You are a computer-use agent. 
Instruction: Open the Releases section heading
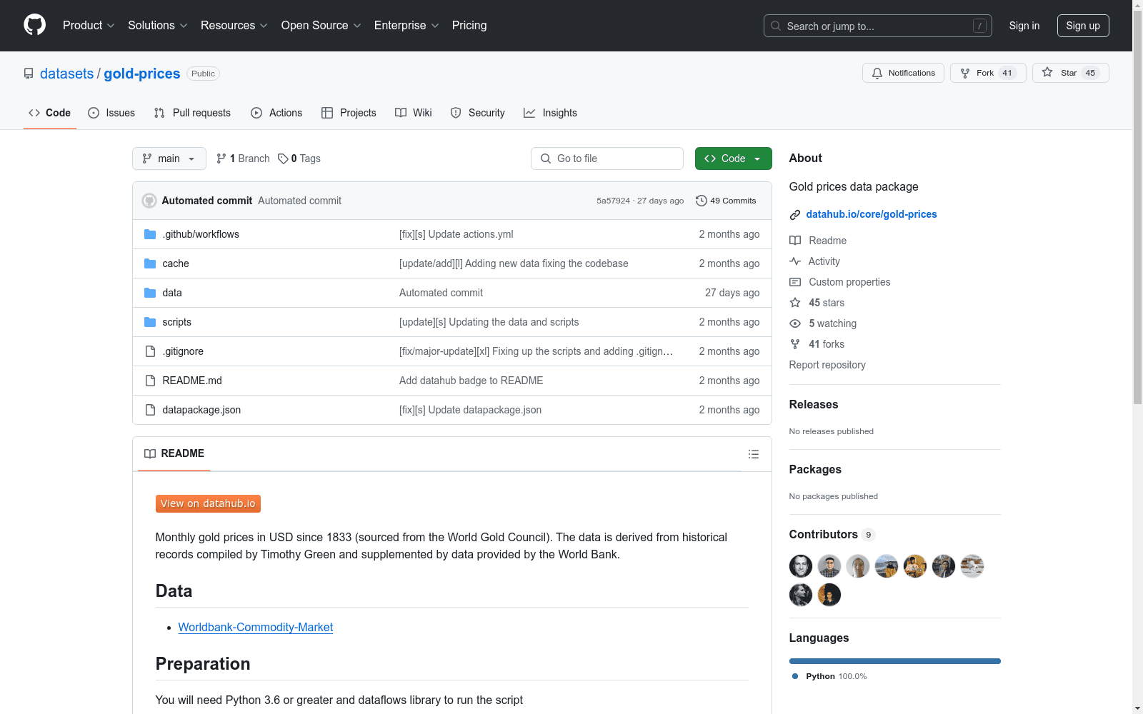[x=814, y=404]
